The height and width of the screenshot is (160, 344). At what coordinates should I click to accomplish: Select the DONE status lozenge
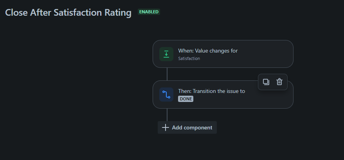pyautogui.click(x=186, y=99)
